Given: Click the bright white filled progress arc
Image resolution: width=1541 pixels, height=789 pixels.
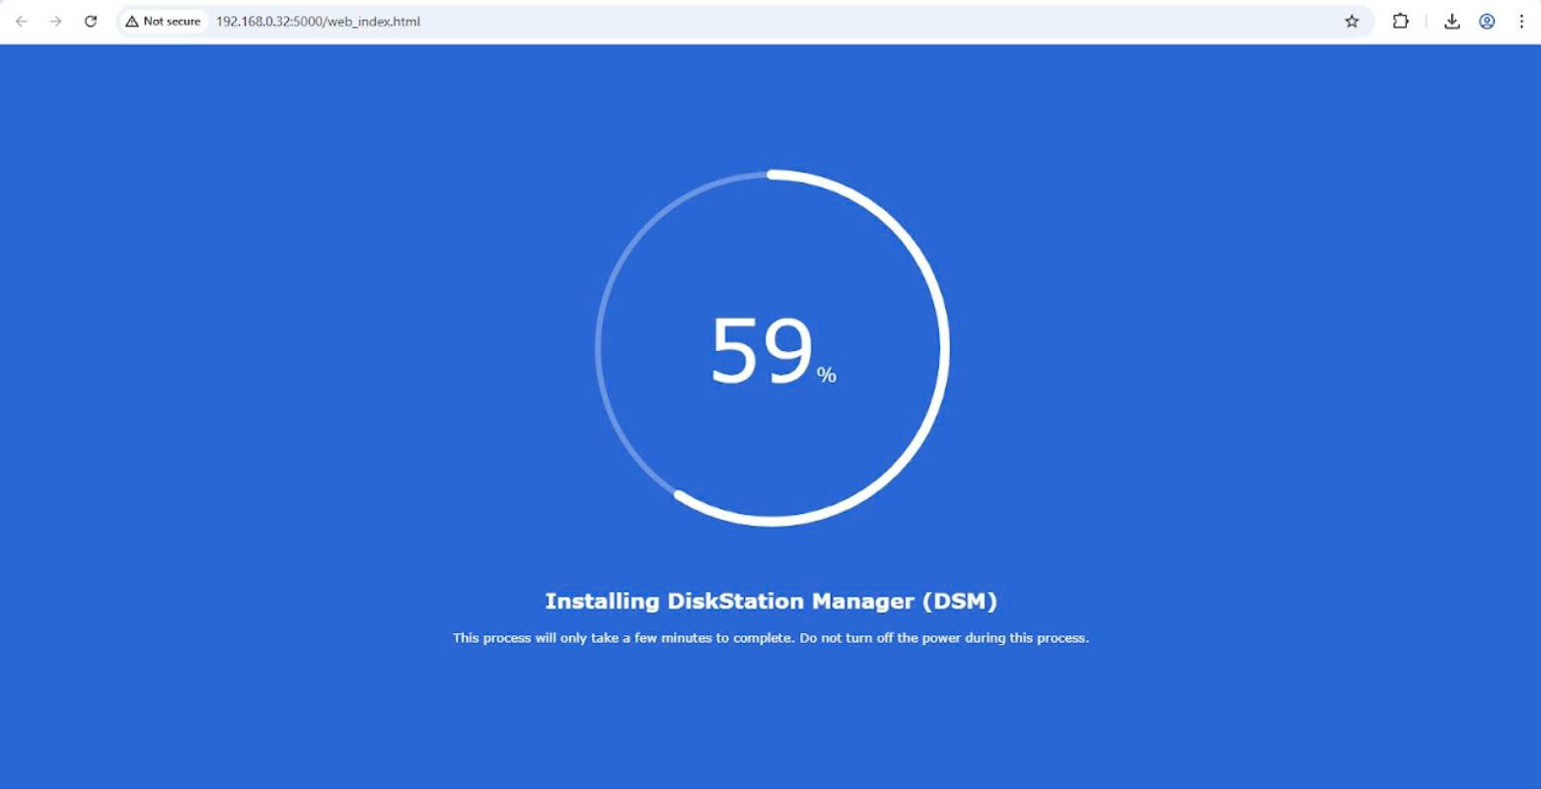Looking at the screenshot, I should coord(944,348).
